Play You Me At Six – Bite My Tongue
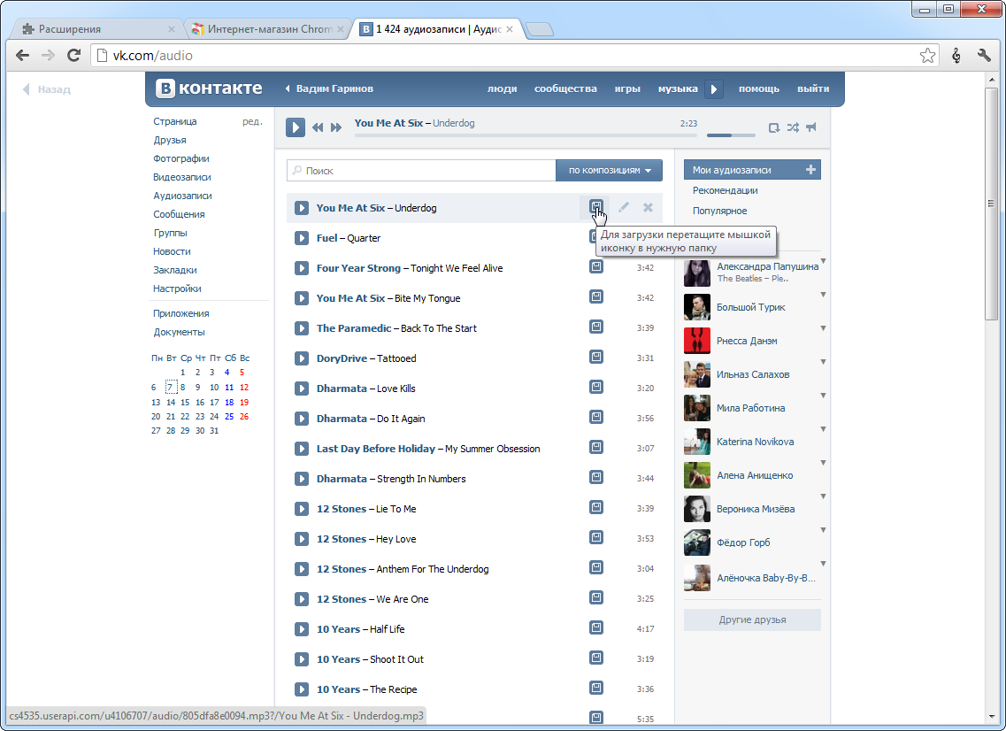1006x731 pixels. tap(302, 298)
